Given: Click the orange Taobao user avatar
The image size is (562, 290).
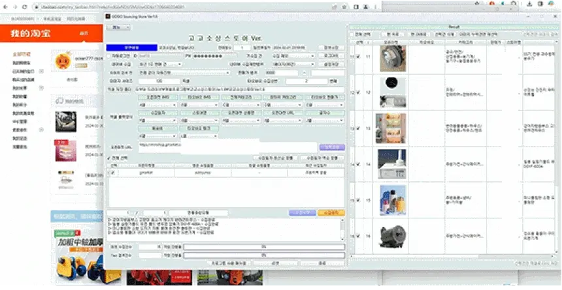Looking at the screenshot, I should (63, 61).
